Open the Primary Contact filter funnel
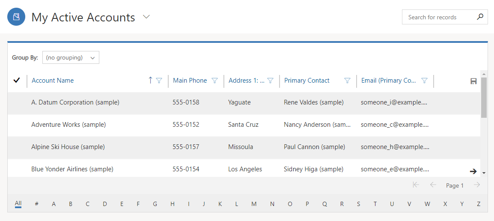The image size is (494, 221). point(347,81)
